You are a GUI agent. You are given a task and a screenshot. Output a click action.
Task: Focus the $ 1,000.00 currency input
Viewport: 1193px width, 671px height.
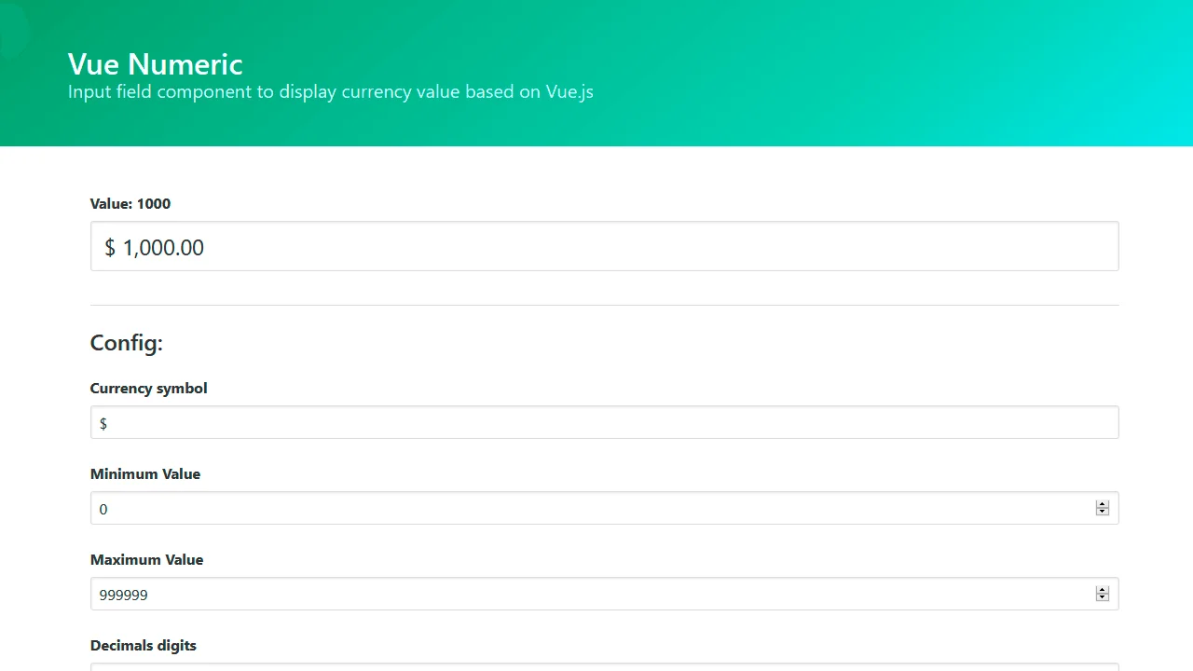click(x=604, y=247)
